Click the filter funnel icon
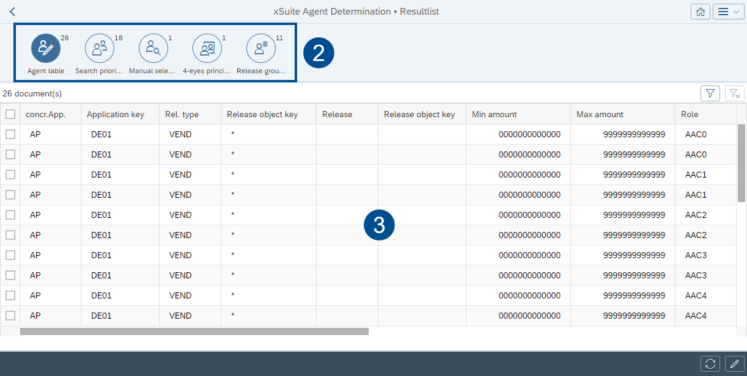This screenshot has width=747, height=376. 710,93
